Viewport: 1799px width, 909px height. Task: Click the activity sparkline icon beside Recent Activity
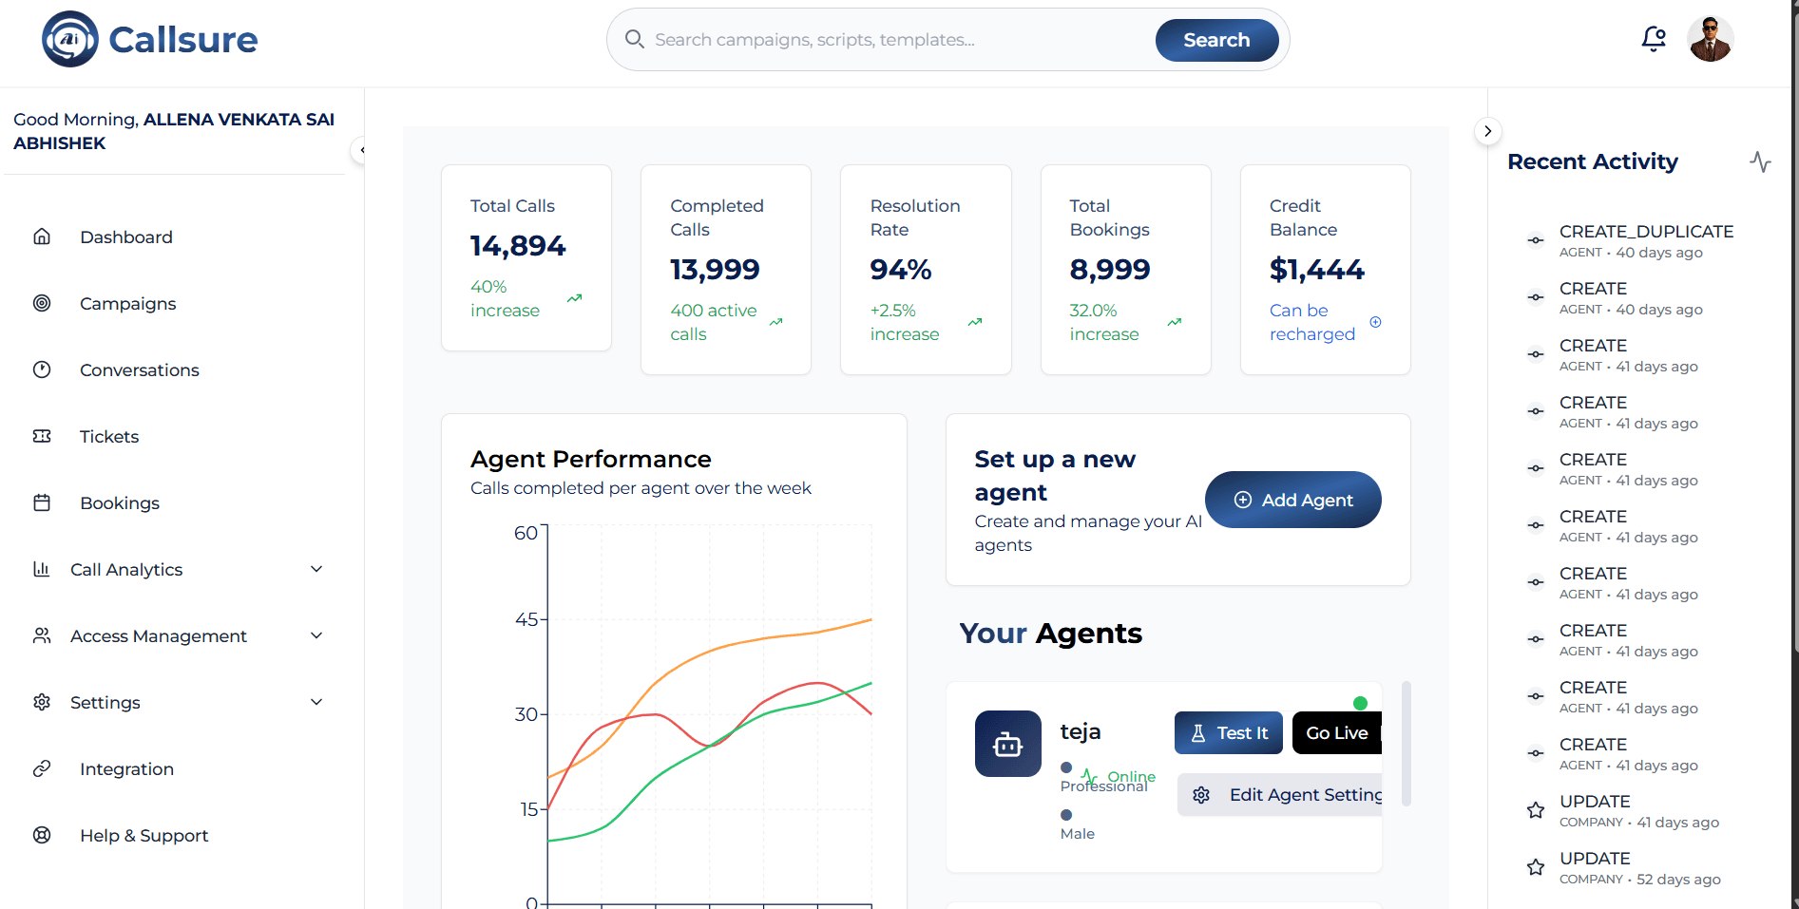(x=1760, y=161)
